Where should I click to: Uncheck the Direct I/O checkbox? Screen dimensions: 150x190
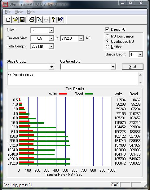tap(107, 29)
